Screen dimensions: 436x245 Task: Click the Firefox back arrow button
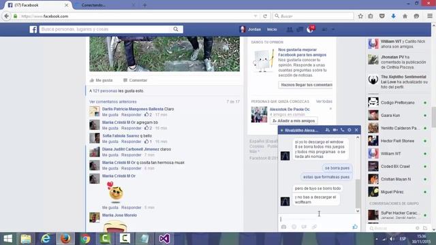point(7,16)
